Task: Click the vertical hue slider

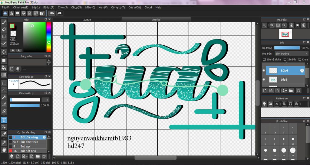Action: pos(49,37)
